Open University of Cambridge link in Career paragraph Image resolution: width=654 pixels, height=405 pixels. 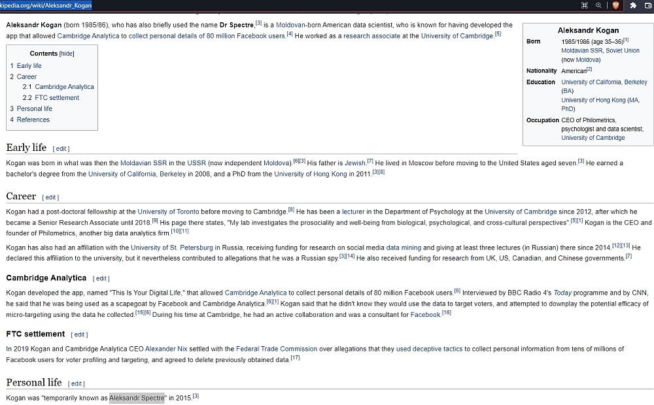(521, 212)
